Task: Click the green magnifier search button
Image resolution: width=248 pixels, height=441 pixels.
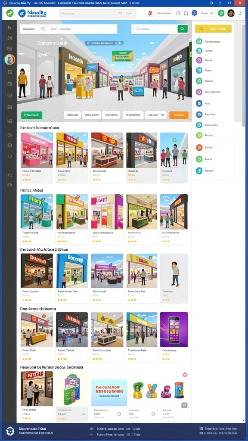Action: pyautogui.click(x=183, y=29)
